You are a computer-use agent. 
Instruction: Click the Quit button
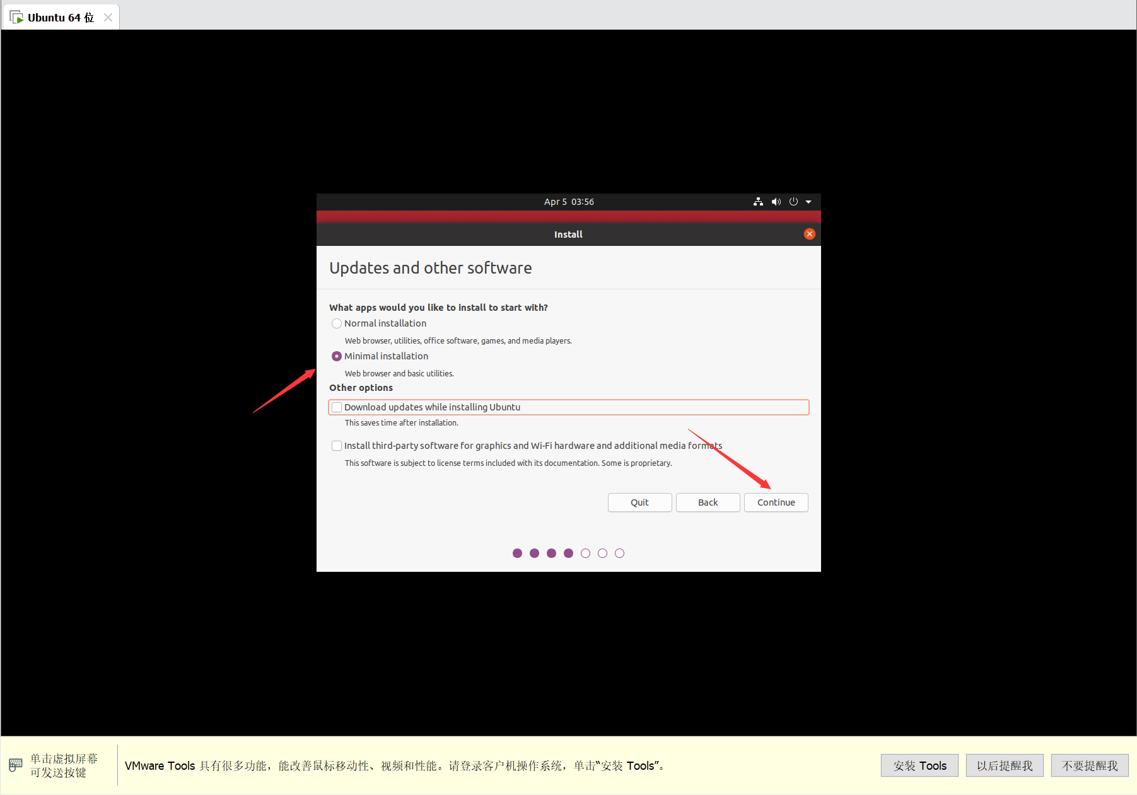pos(639,502)
